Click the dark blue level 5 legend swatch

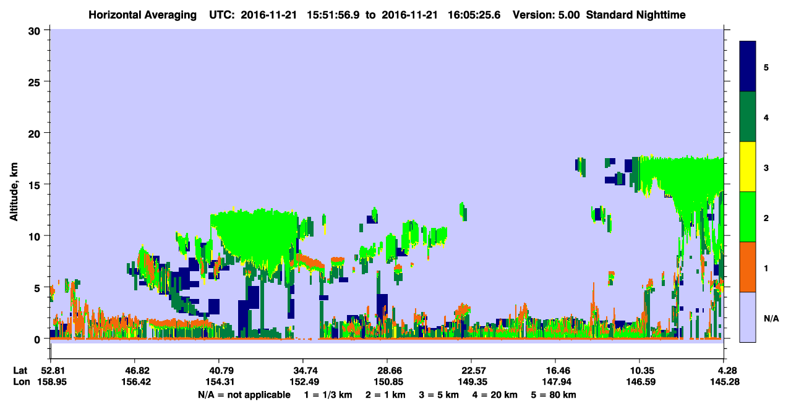pos(748,67)
